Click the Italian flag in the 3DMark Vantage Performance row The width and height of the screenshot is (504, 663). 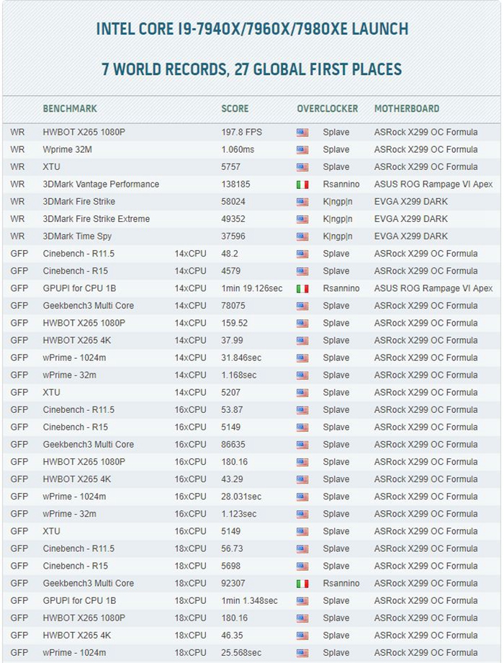coord(302,184)
